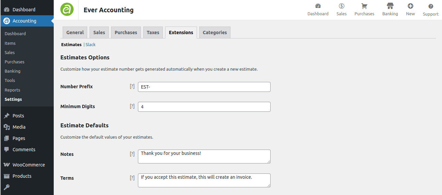Click the Minimum Digits label
Screen dimensions: 442x195
point(78,106)
